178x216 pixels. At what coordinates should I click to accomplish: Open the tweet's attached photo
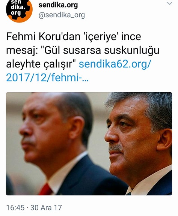click(89, 144)
